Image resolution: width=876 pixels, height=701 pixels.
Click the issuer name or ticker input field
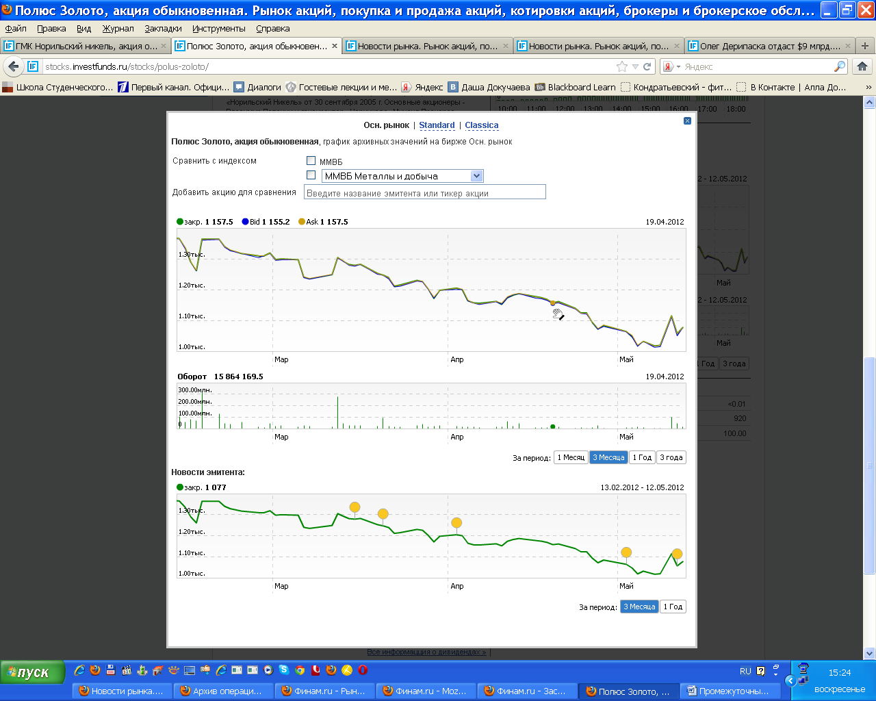(x=425, y=192)
